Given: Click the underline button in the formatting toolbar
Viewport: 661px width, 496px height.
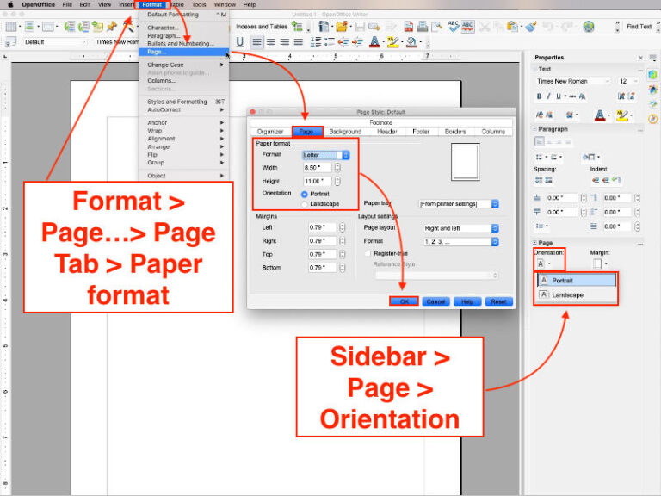Looking at the screenshot, I should point(240,41).
